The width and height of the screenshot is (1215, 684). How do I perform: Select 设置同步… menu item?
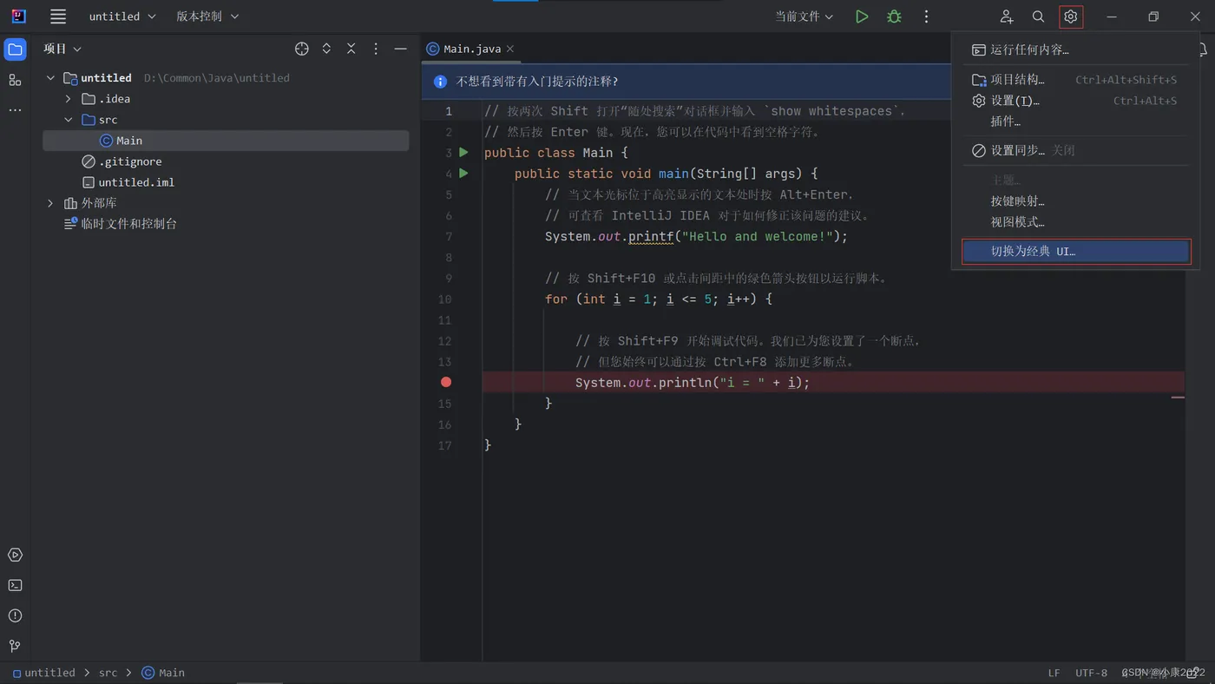pos(1075,151)
